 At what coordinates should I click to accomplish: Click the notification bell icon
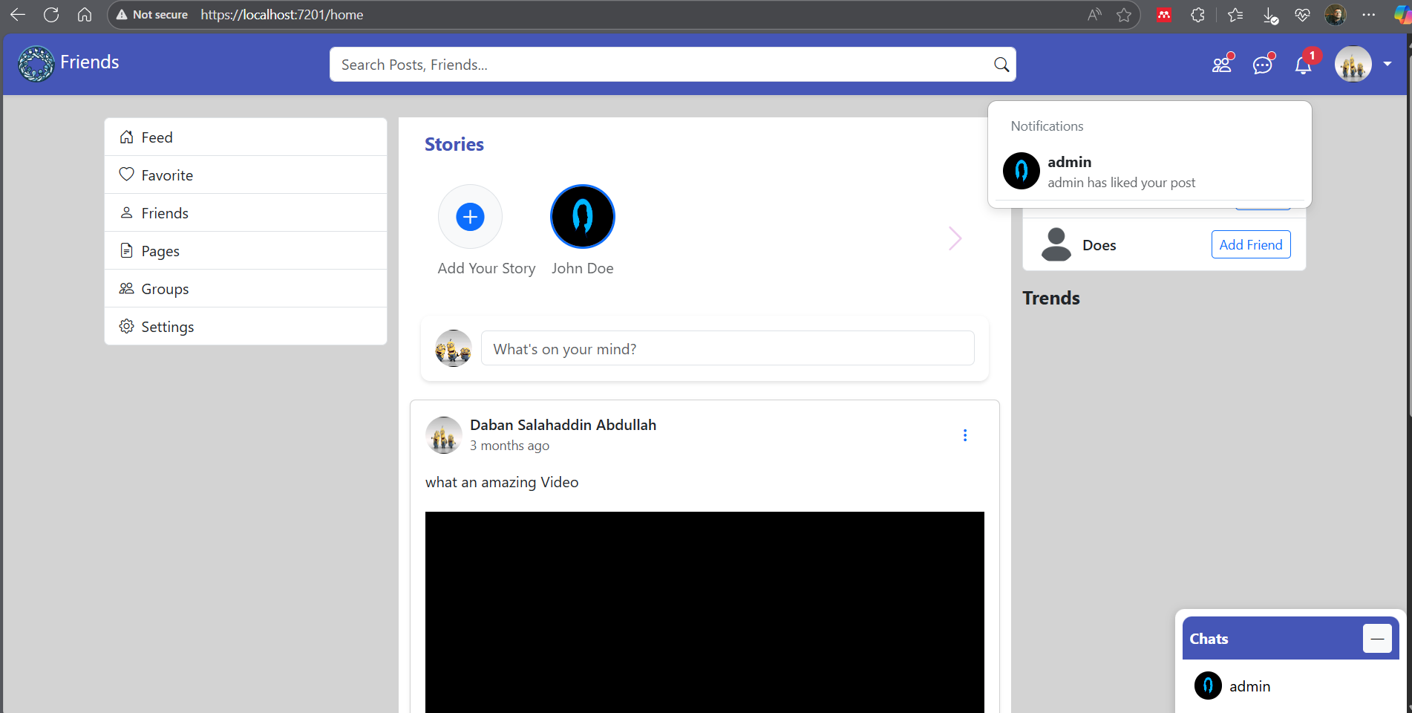pyautogui.click(x=1303, y=65)
